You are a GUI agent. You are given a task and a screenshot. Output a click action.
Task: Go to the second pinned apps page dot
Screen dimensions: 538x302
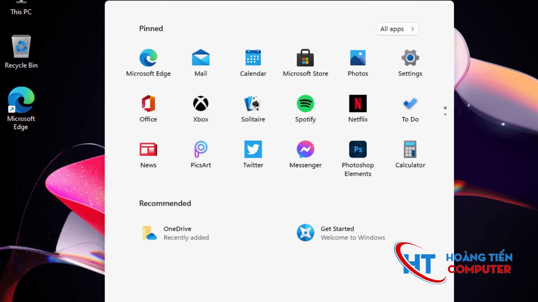(445, 115)
